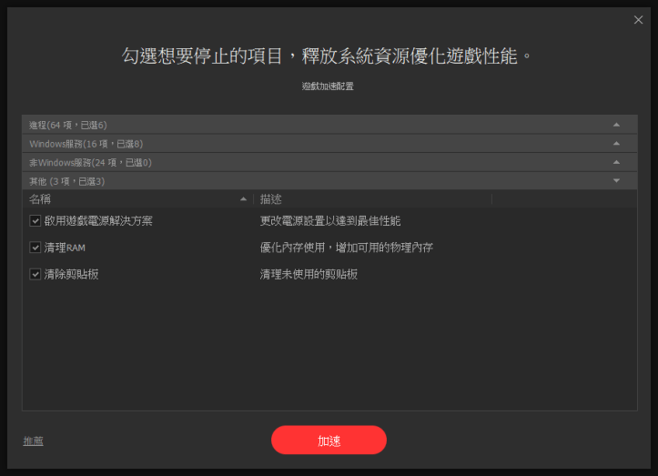Click the 清理未使用的剪貼板 description text
Image resolution: width=658 pixels, height=476 pixels.
click(x=309, y=274)
